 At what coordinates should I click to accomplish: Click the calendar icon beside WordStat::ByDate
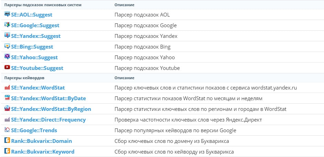[x=7, y=98]
